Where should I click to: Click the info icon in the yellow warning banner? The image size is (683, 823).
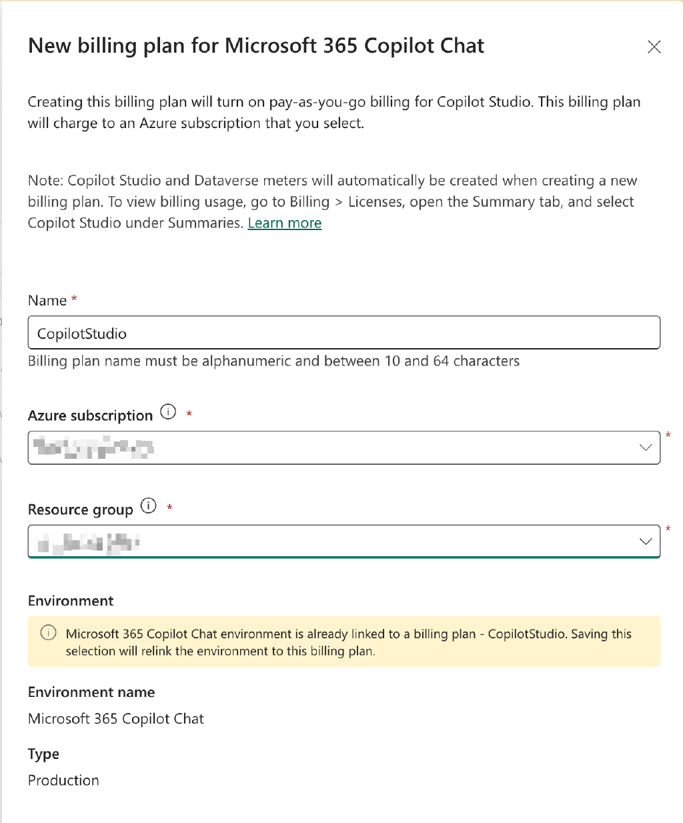(47, 633)
